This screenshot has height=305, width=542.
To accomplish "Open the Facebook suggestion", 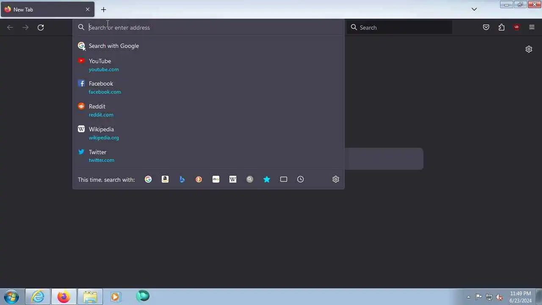I will [x=208, y=87].
